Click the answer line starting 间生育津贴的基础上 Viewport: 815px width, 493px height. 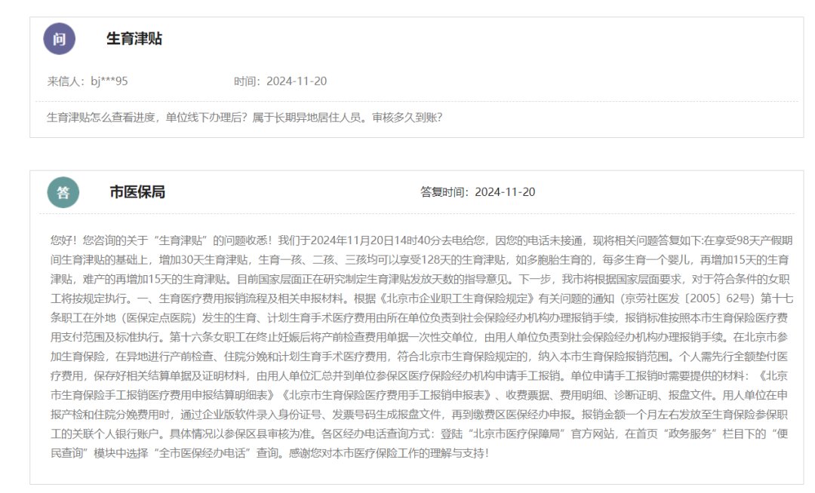tap(420, 260)
